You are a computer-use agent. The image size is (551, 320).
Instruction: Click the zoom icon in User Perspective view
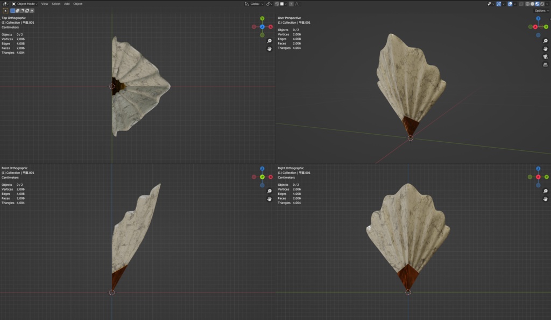[546, 41]
